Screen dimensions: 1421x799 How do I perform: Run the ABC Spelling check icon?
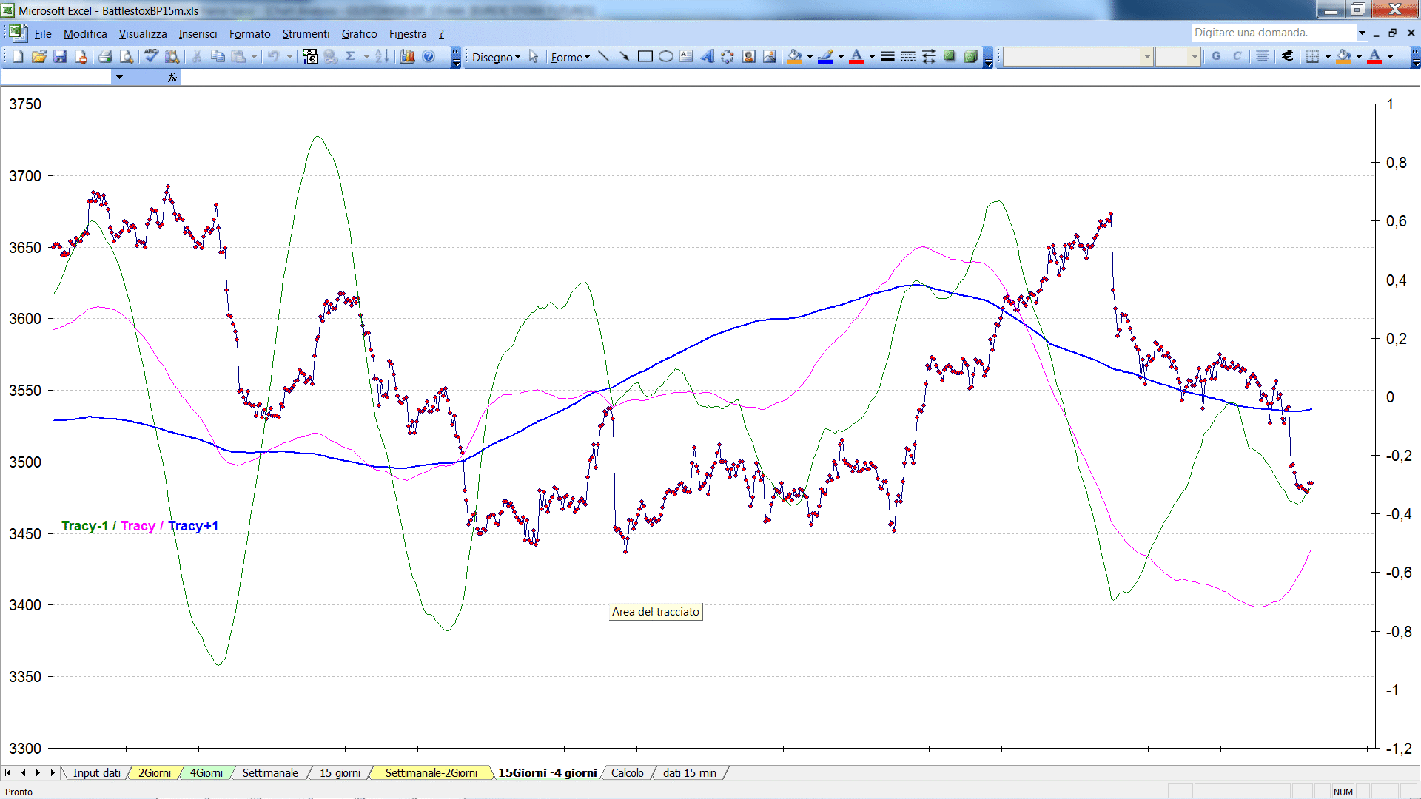[x=151, y=56]
